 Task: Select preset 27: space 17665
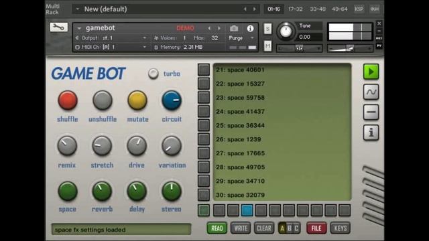[240, 153]
